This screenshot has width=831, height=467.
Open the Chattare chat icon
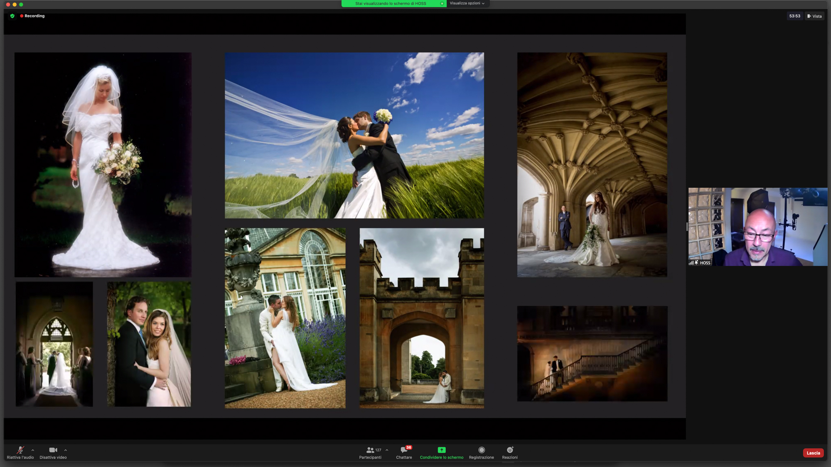pyautogui.click(x=403, y=450)
